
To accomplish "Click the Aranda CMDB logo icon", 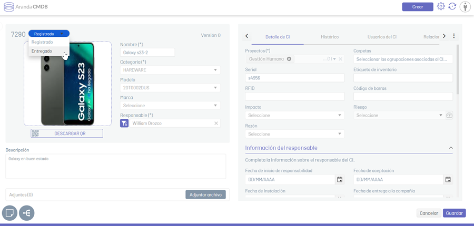I will coord(9,7).
